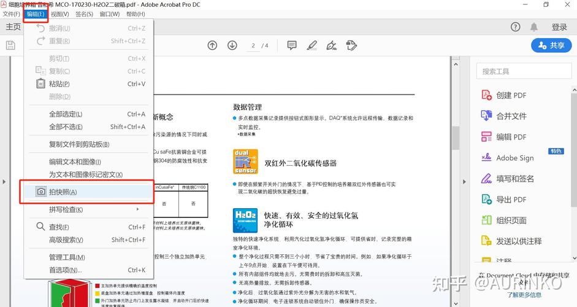Choose 编辑文本和图像(I)
The width and height of the screenshot is (577, 307).
pos(89,162)
